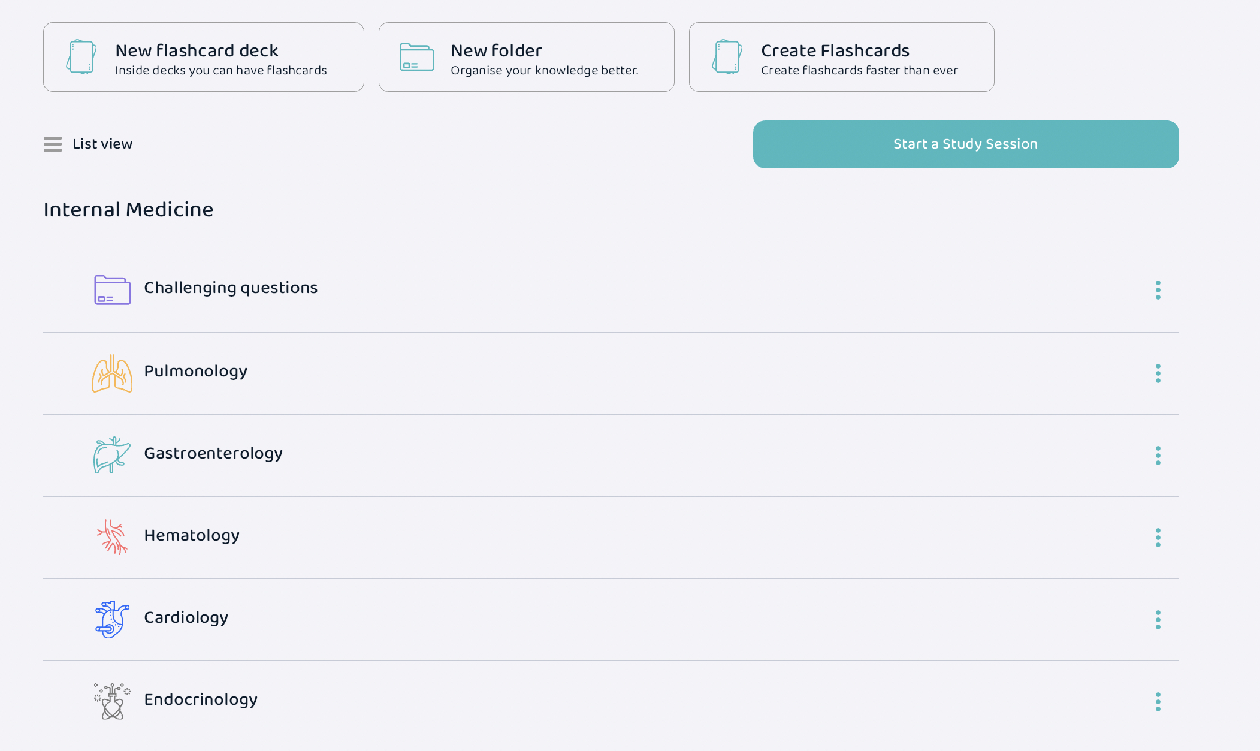This screenshot has height=751, width=1260.
Task: Click the Endocrinology icon
Action: (112, 701)
